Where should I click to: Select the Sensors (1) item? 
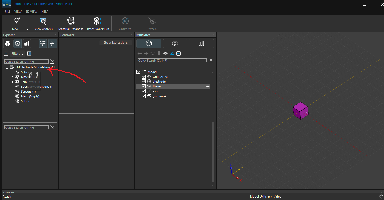tap(28, 92)
